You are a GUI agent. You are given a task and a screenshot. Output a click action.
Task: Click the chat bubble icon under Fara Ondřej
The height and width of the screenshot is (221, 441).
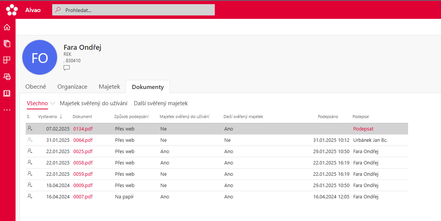tap(67, 68)
